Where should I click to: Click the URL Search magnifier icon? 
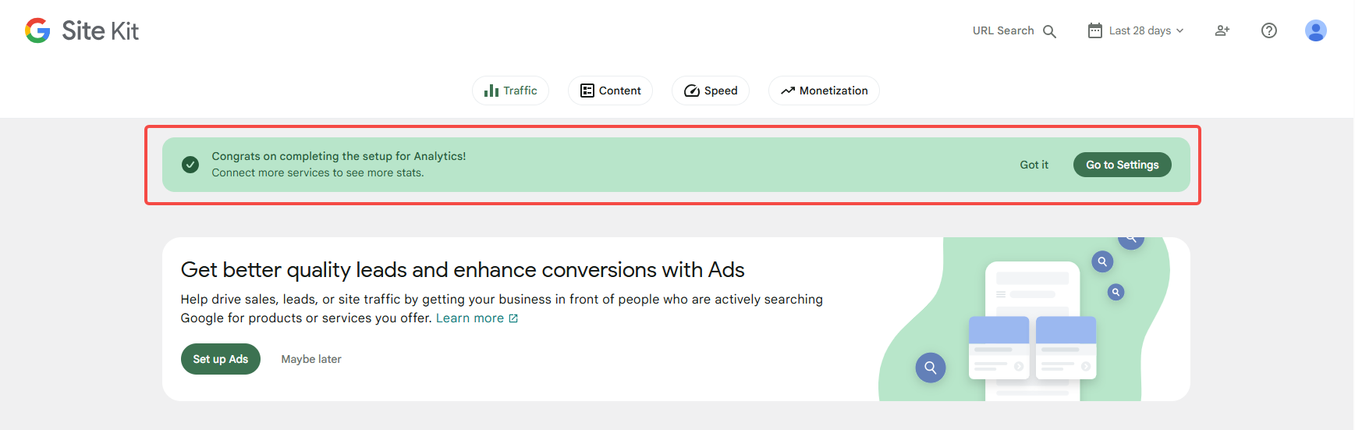click(1049, 31)
